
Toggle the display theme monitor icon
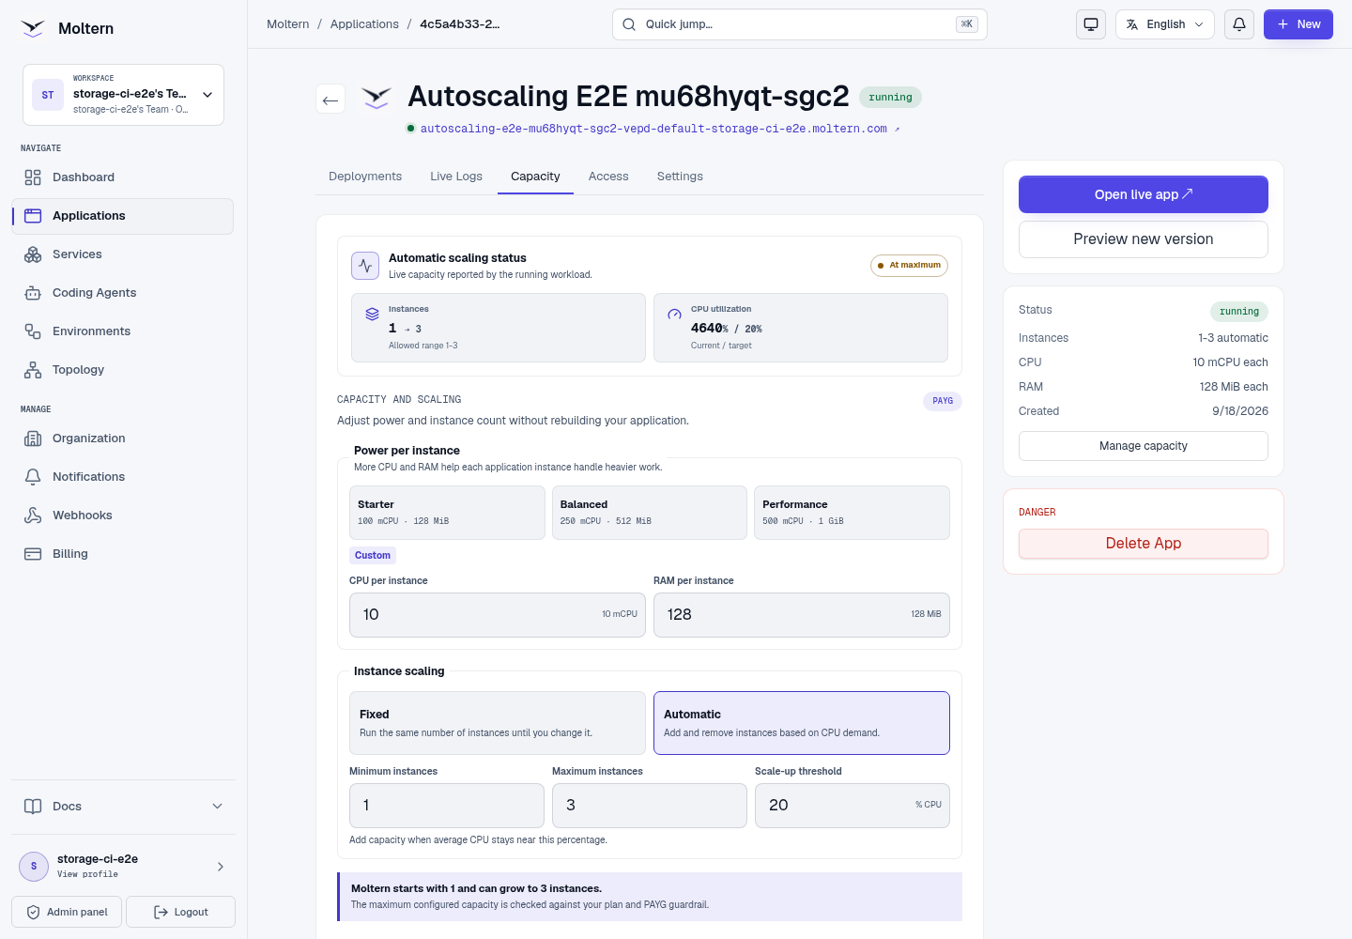tap(1091, 24)
